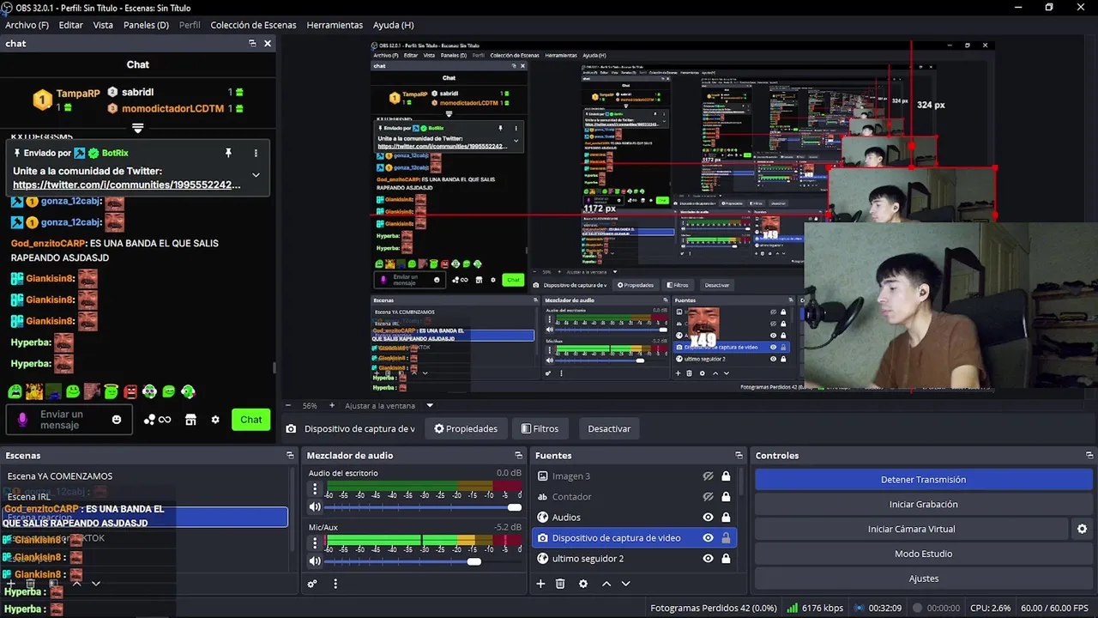Image resolution: width=1098 pixels, height=618 pixels.
Task: Click Detener Transmisión button
Action: tap(923, 480)
